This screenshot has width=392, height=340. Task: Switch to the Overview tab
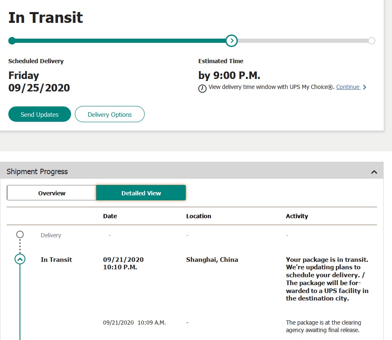[x=52, y=193]
